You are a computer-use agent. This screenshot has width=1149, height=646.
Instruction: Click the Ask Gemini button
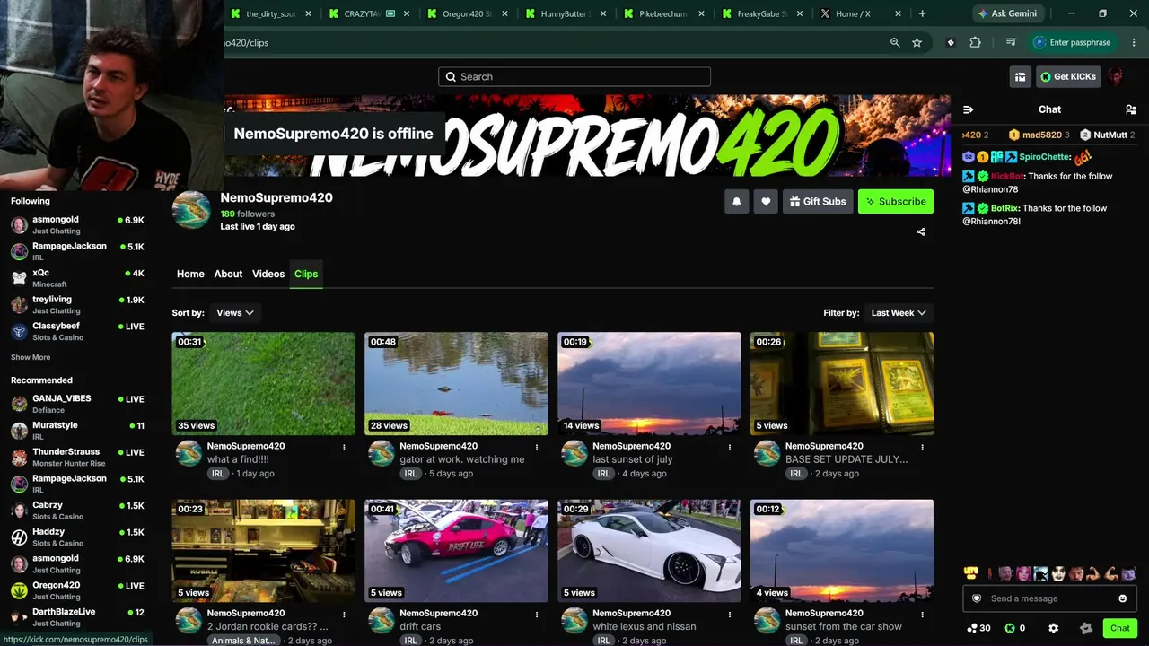tap(1006, 13)
